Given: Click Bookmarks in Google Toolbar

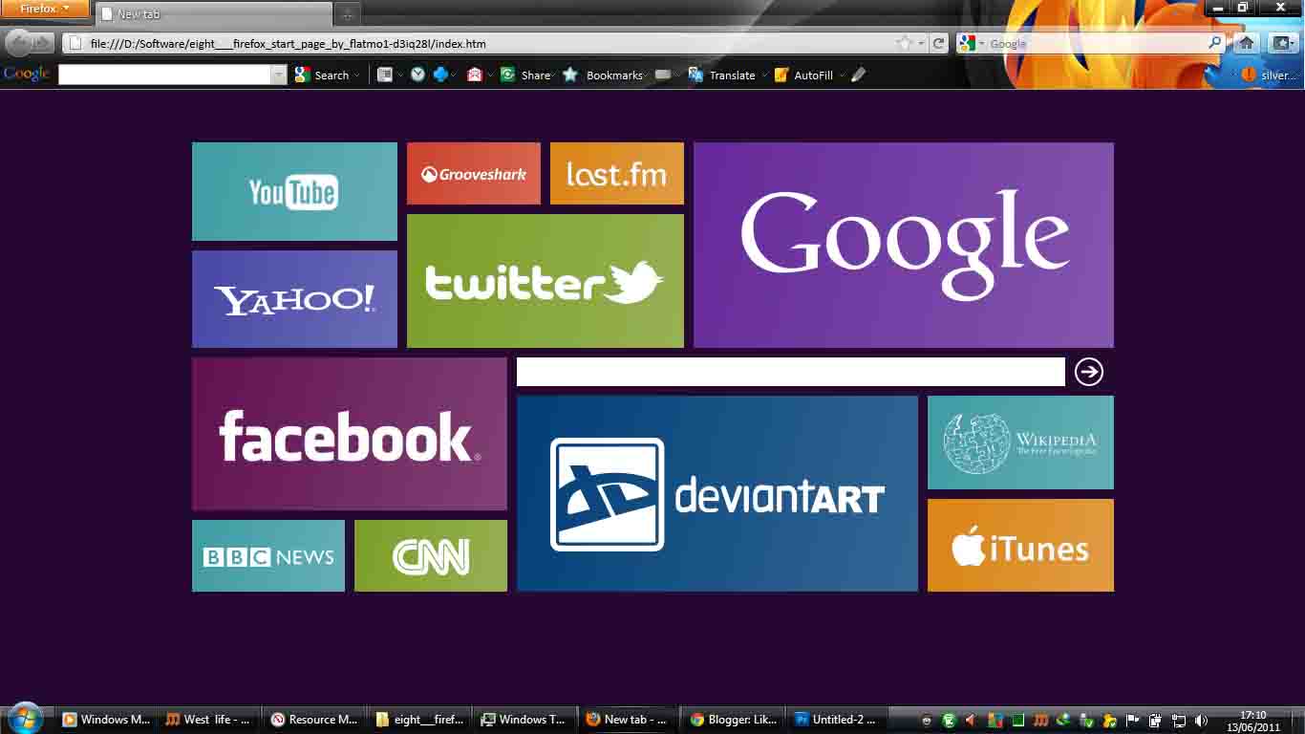Looking at the screenshot, I should coord(603,75).
